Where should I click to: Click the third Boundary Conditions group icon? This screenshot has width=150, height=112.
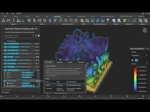[103, 20]
